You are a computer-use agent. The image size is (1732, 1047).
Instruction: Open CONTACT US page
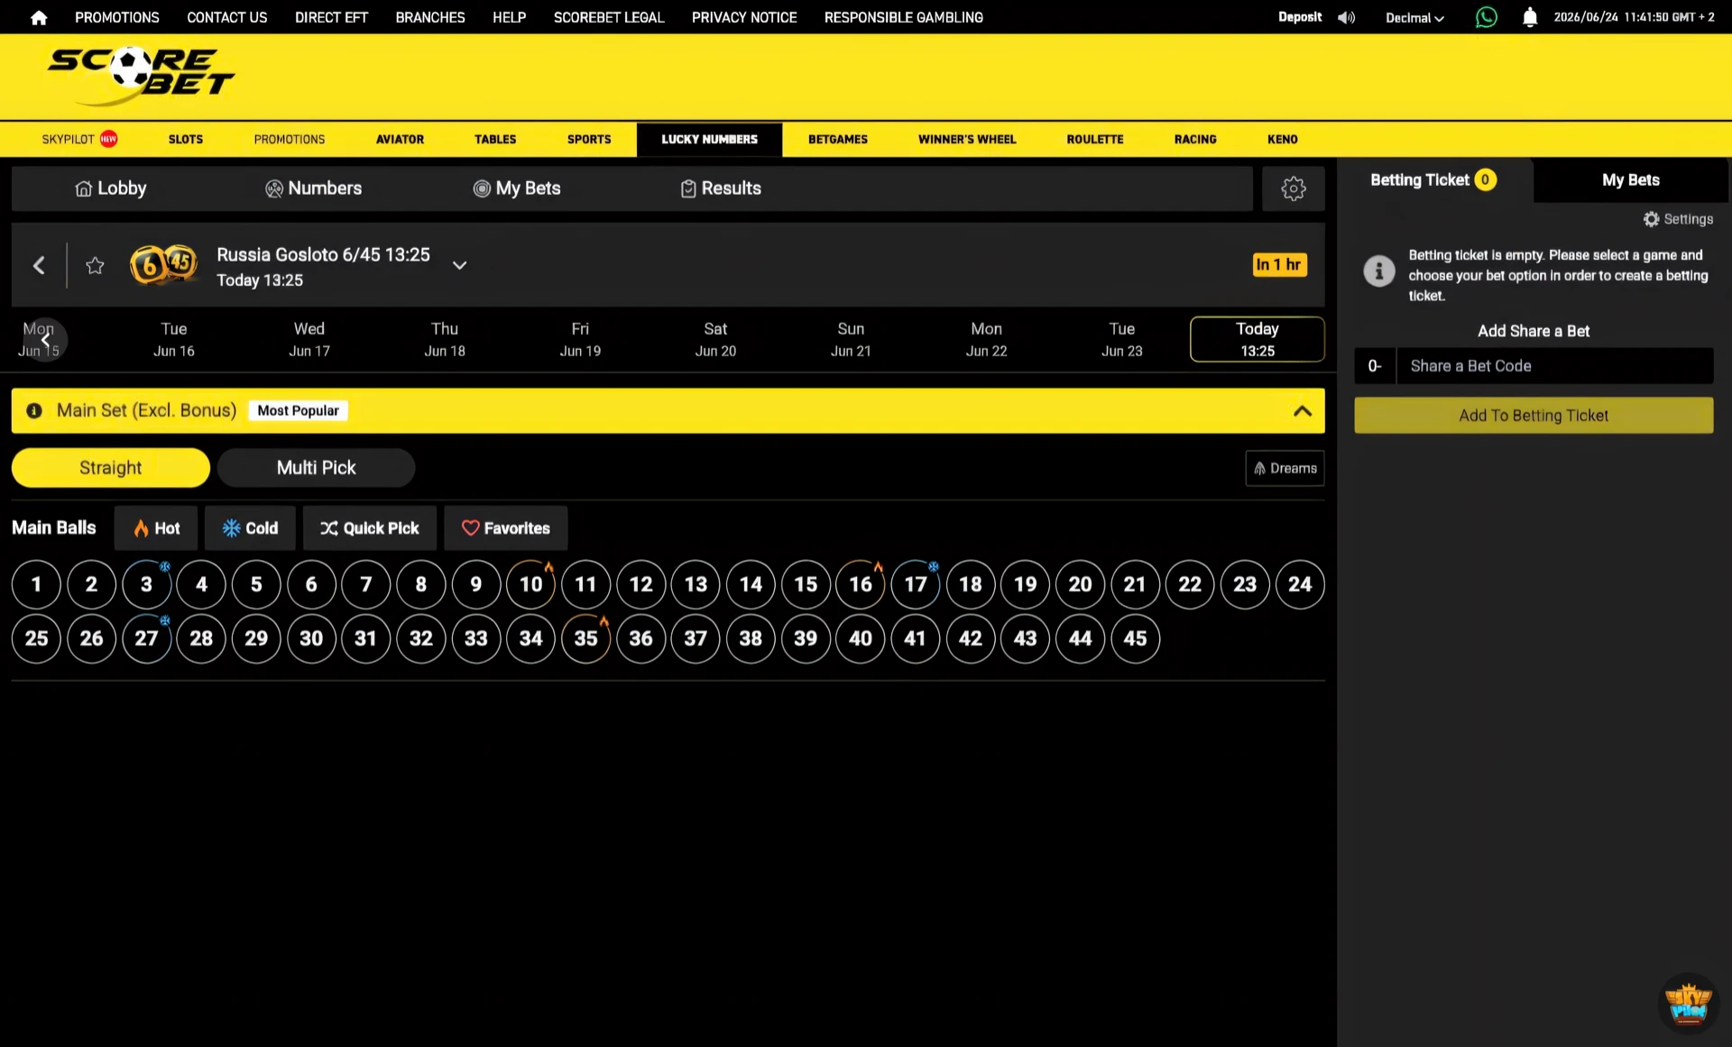226,17
